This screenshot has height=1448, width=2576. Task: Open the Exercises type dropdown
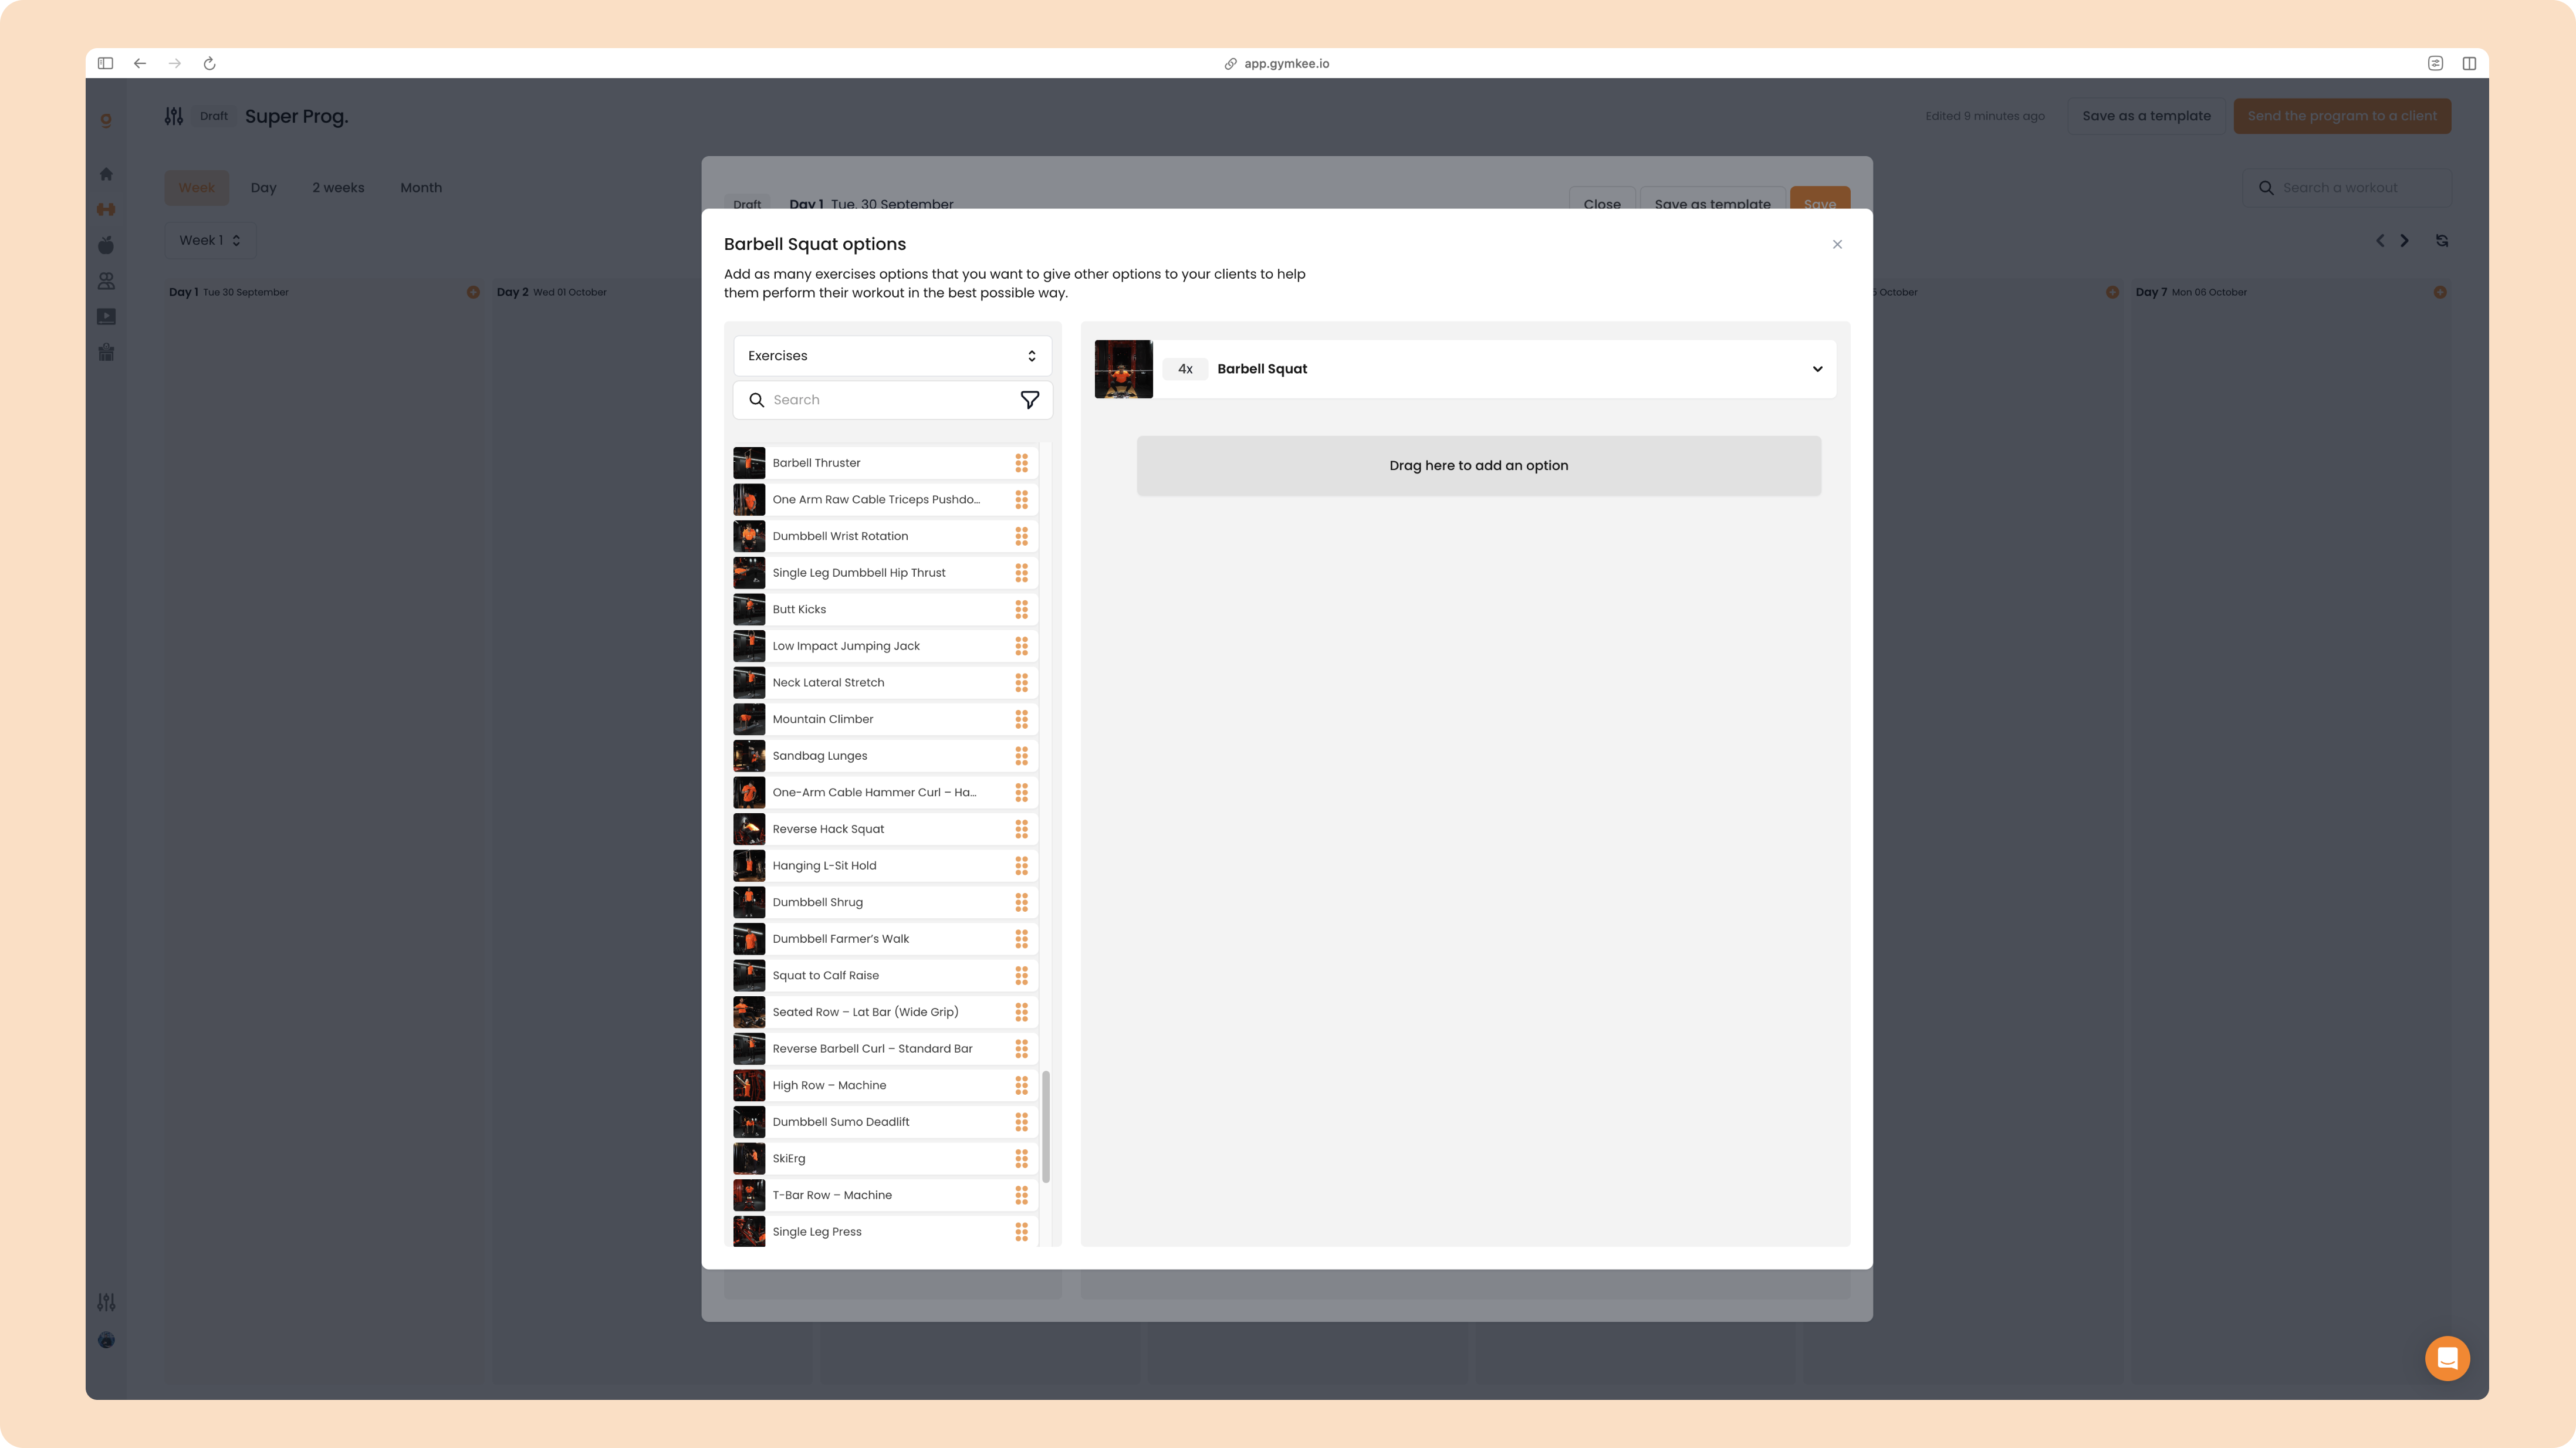[x=892, y=356]
